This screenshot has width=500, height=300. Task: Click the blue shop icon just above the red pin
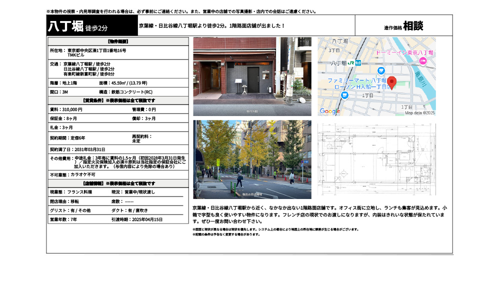tap(381, 70)
